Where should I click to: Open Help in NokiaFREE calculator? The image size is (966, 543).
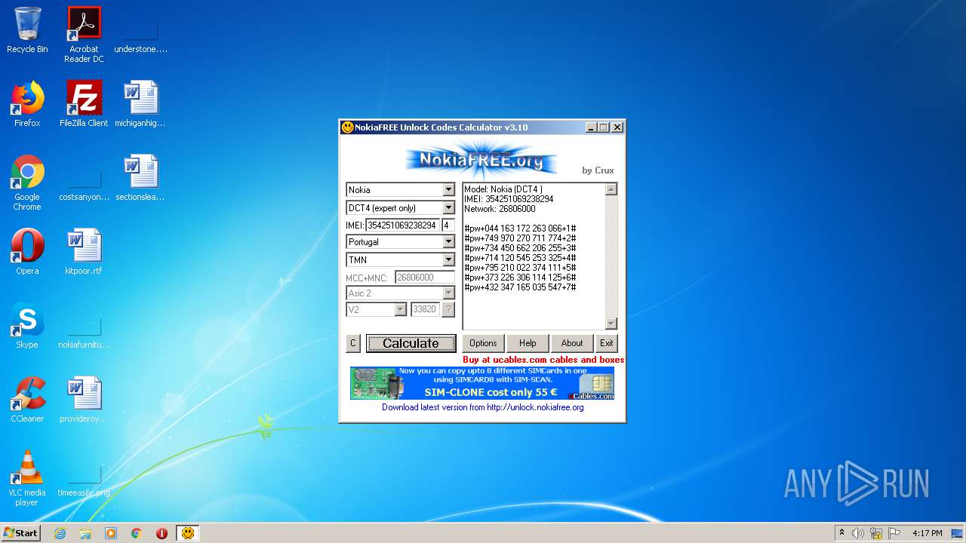click(528, 343)
